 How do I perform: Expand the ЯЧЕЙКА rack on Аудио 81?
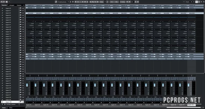[x=30, y=54]
